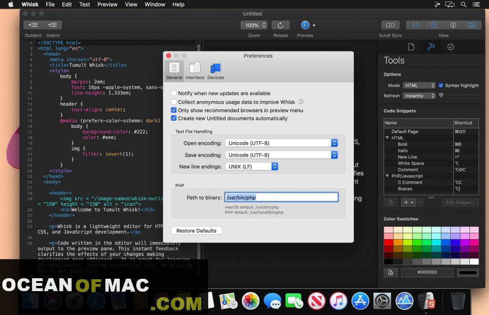The image size is (489, 315).
Task: Select the White Space snippet row
Action: click(431, 163)
